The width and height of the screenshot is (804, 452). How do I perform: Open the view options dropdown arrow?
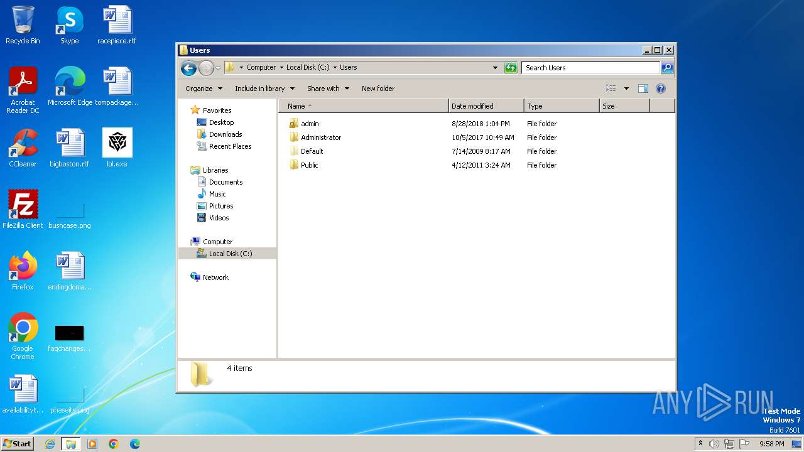626,89
